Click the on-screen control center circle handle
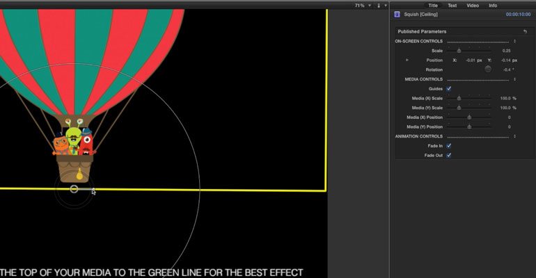The width and height of the screenshot is (536, 278). tap(74, 189)
